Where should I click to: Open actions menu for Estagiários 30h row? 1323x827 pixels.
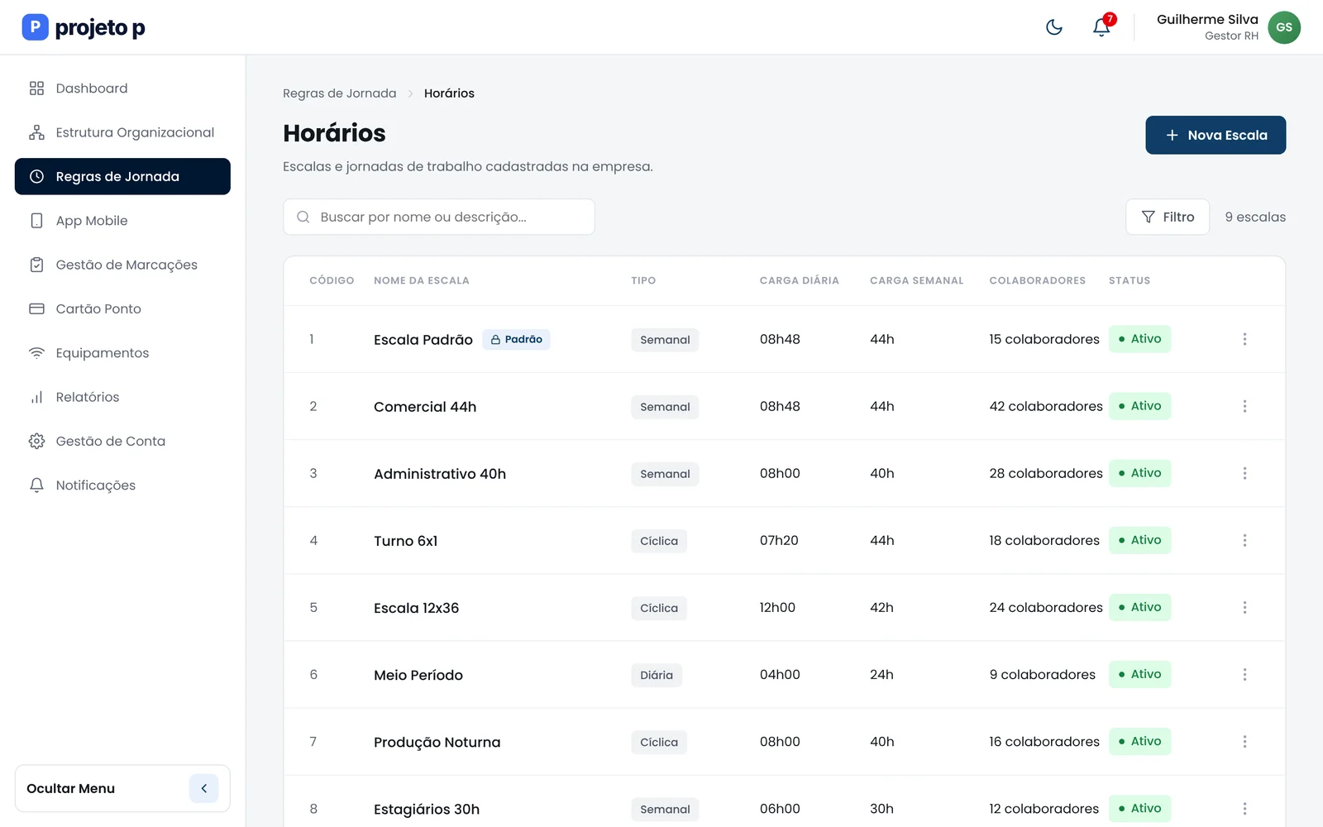[x=1244, y=809]
